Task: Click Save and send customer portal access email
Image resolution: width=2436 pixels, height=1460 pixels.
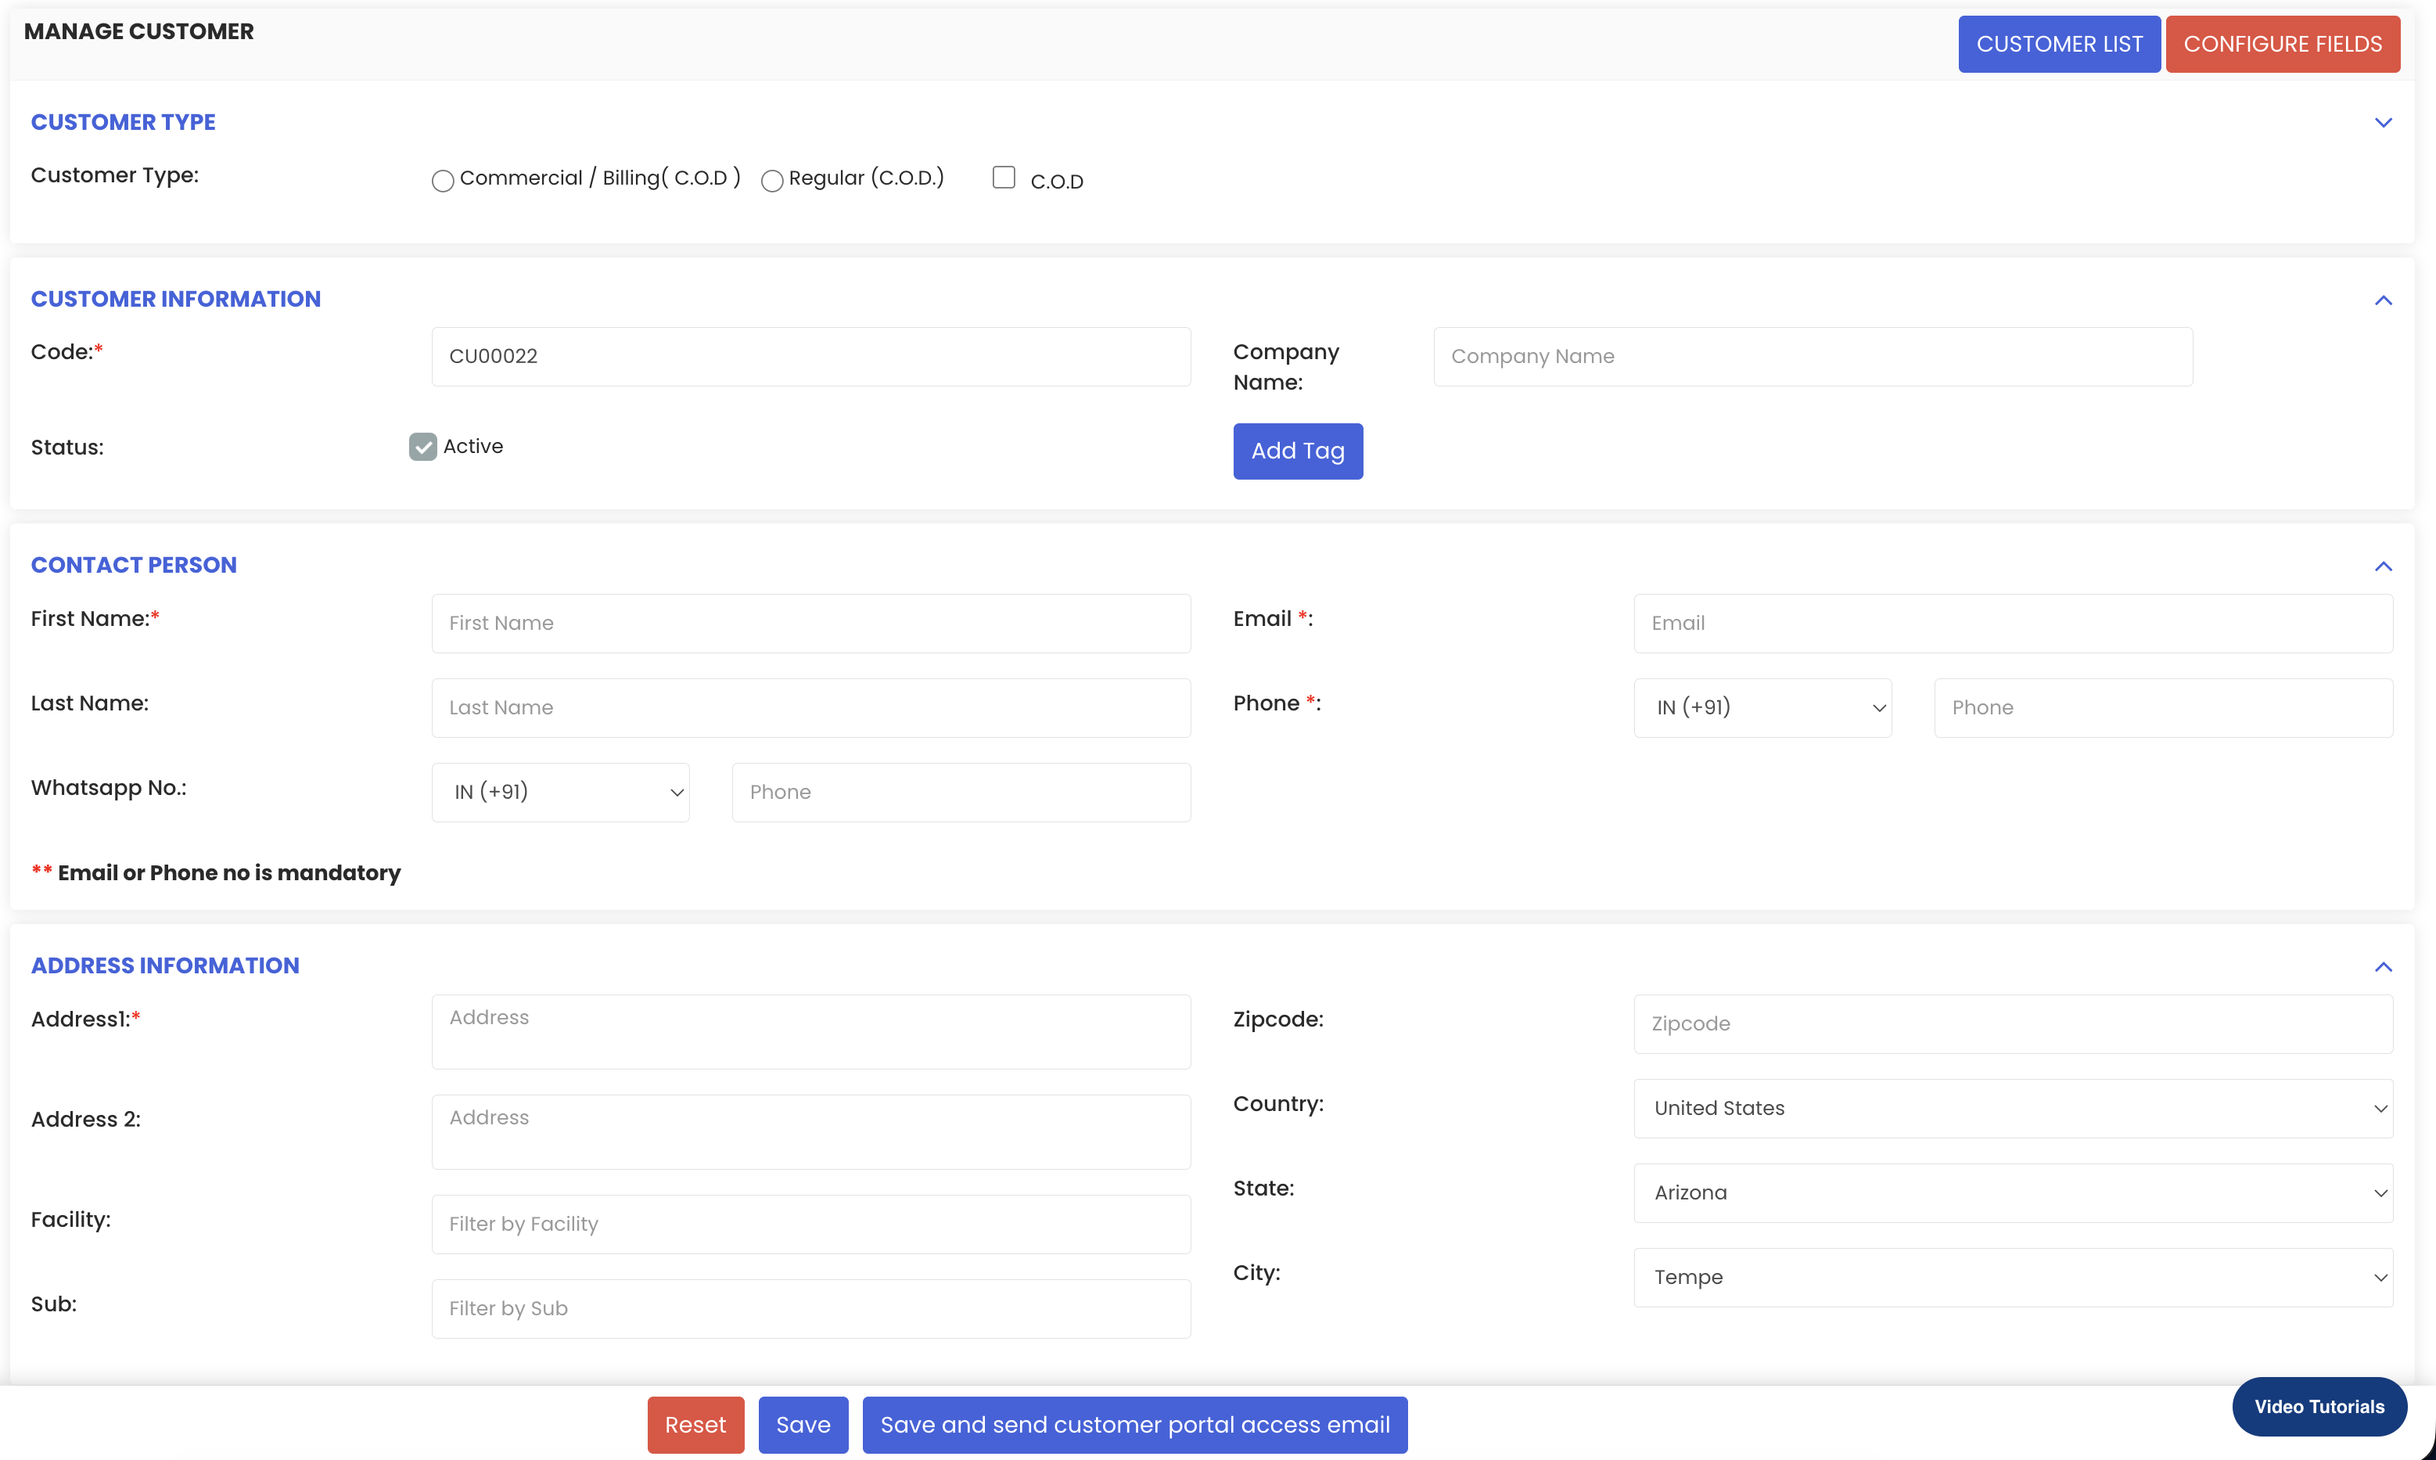Action: 1134,1425
